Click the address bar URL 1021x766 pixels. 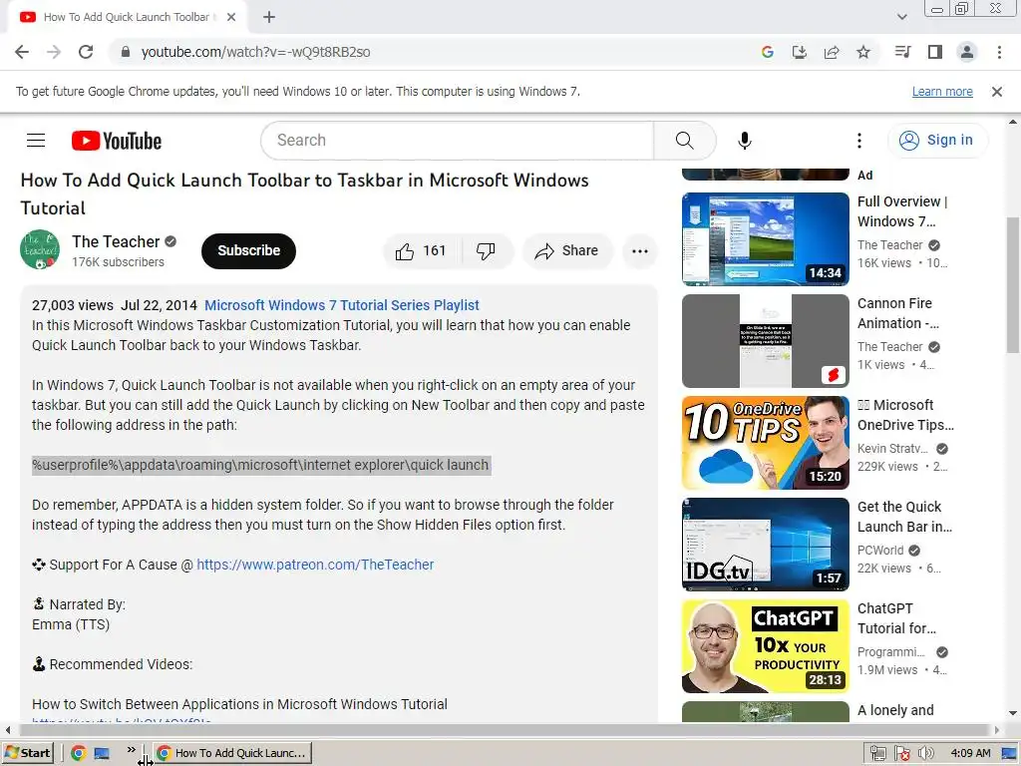coord(255,52)
